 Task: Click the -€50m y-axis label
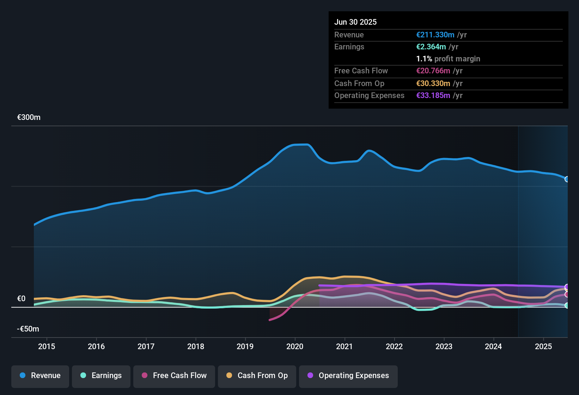point(28,329)
